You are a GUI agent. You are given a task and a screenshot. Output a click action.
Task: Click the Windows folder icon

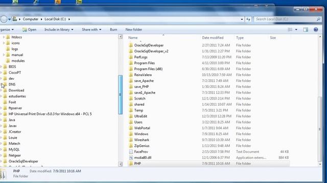[131, 134]
